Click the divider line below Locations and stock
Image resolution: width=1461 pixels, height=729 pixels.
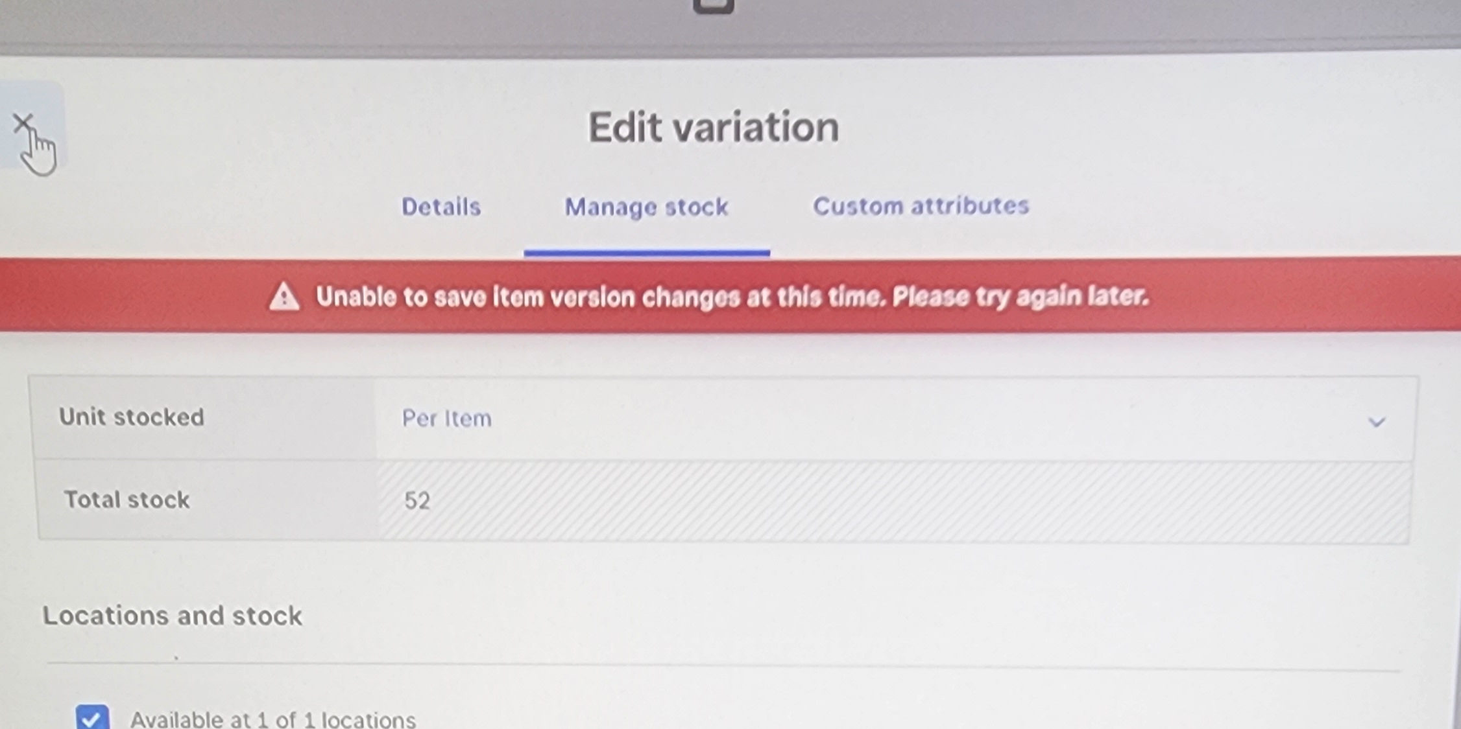(x=723, y=667)
